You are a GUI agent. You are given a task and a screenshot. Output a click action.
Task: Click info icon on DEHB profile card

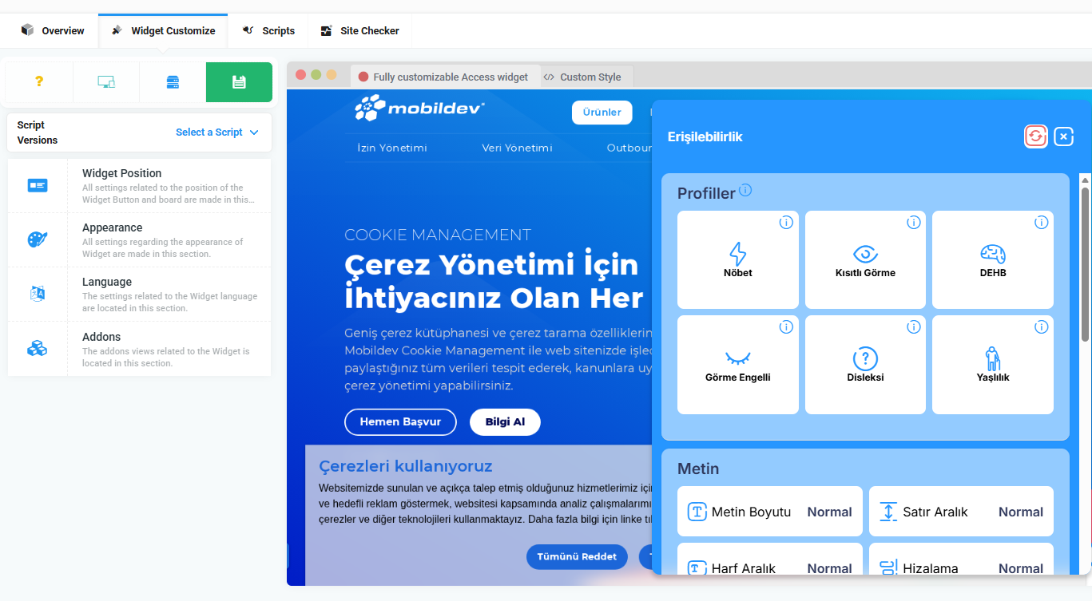[x=1041, y=223]
